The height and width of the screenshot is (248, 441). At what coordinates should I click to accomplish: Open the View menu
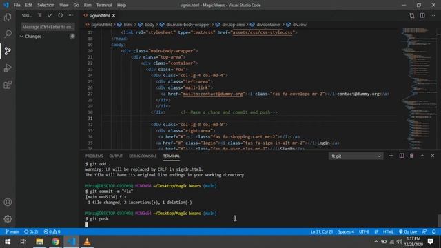64,5
